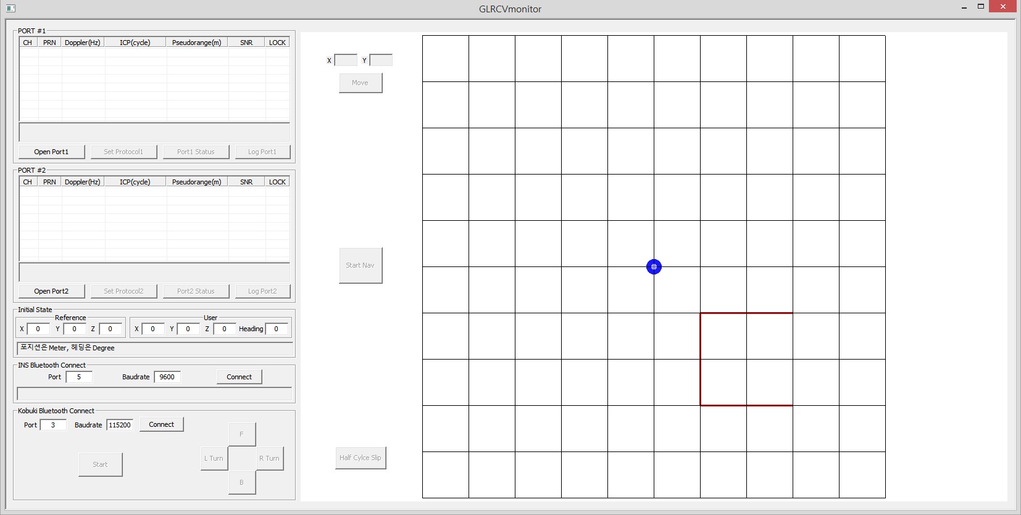1021x515 pixels.
Task: Click the Start Nav button
Action: coord(360,265)
